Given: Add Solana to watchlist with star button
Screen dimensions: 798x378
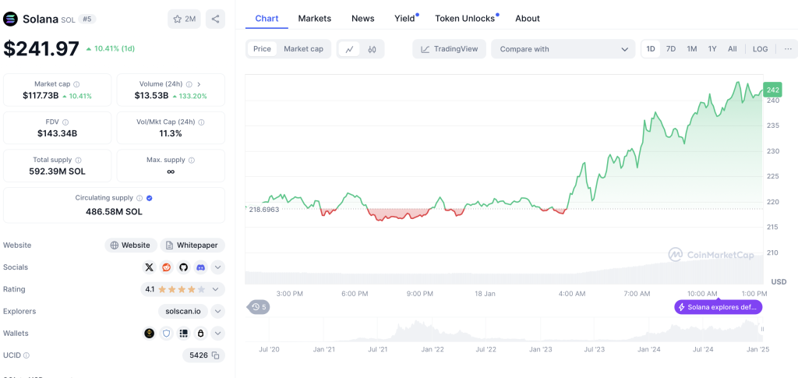Looking at the screenshot, I should pyautogui.click(x=184, y=19).
